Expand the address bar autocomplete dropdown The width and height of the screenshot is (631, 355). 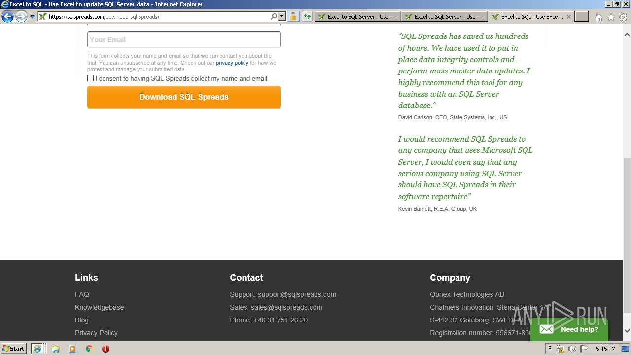click(x=282, y=16)
